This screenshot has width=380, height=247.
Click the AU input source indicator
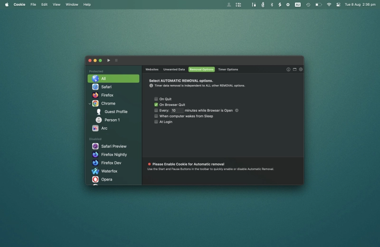(x=298, y=4)
